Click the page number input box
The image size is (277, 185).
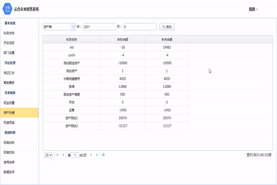pyautogui.click(x=75, y=155)
